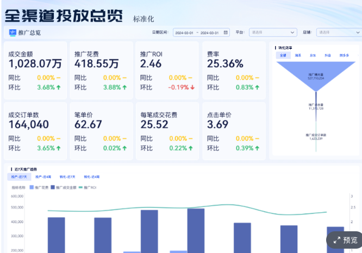Click the 转化效率 panel heading
The height and width of the screenshot is (253, 362).
click(x=285, y=48)
